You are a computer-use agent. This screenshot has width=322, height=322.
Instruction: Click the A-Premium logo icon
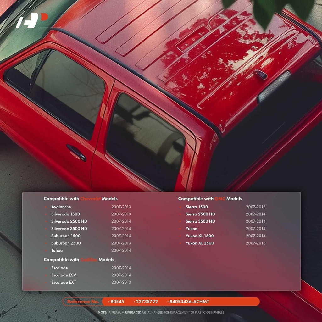[x=32, y=20]
